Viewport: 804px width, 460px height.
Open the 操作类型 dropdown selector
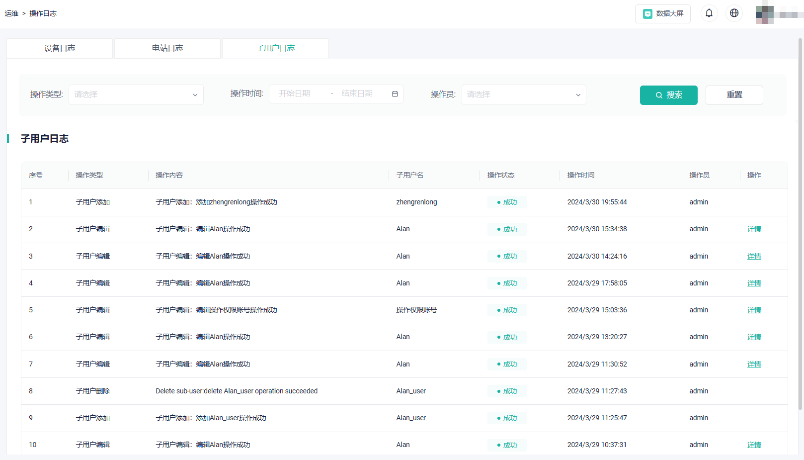click(136, 94)
